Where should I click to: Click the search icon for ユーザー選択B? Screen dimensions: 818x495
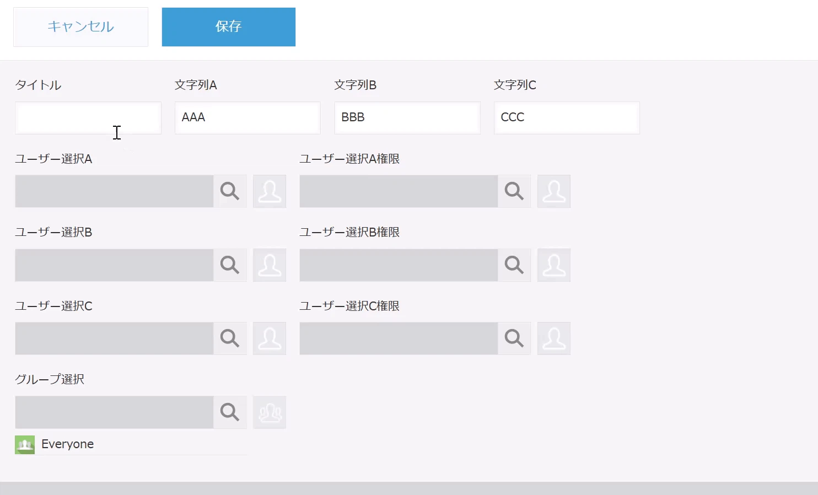coord(230,265)
